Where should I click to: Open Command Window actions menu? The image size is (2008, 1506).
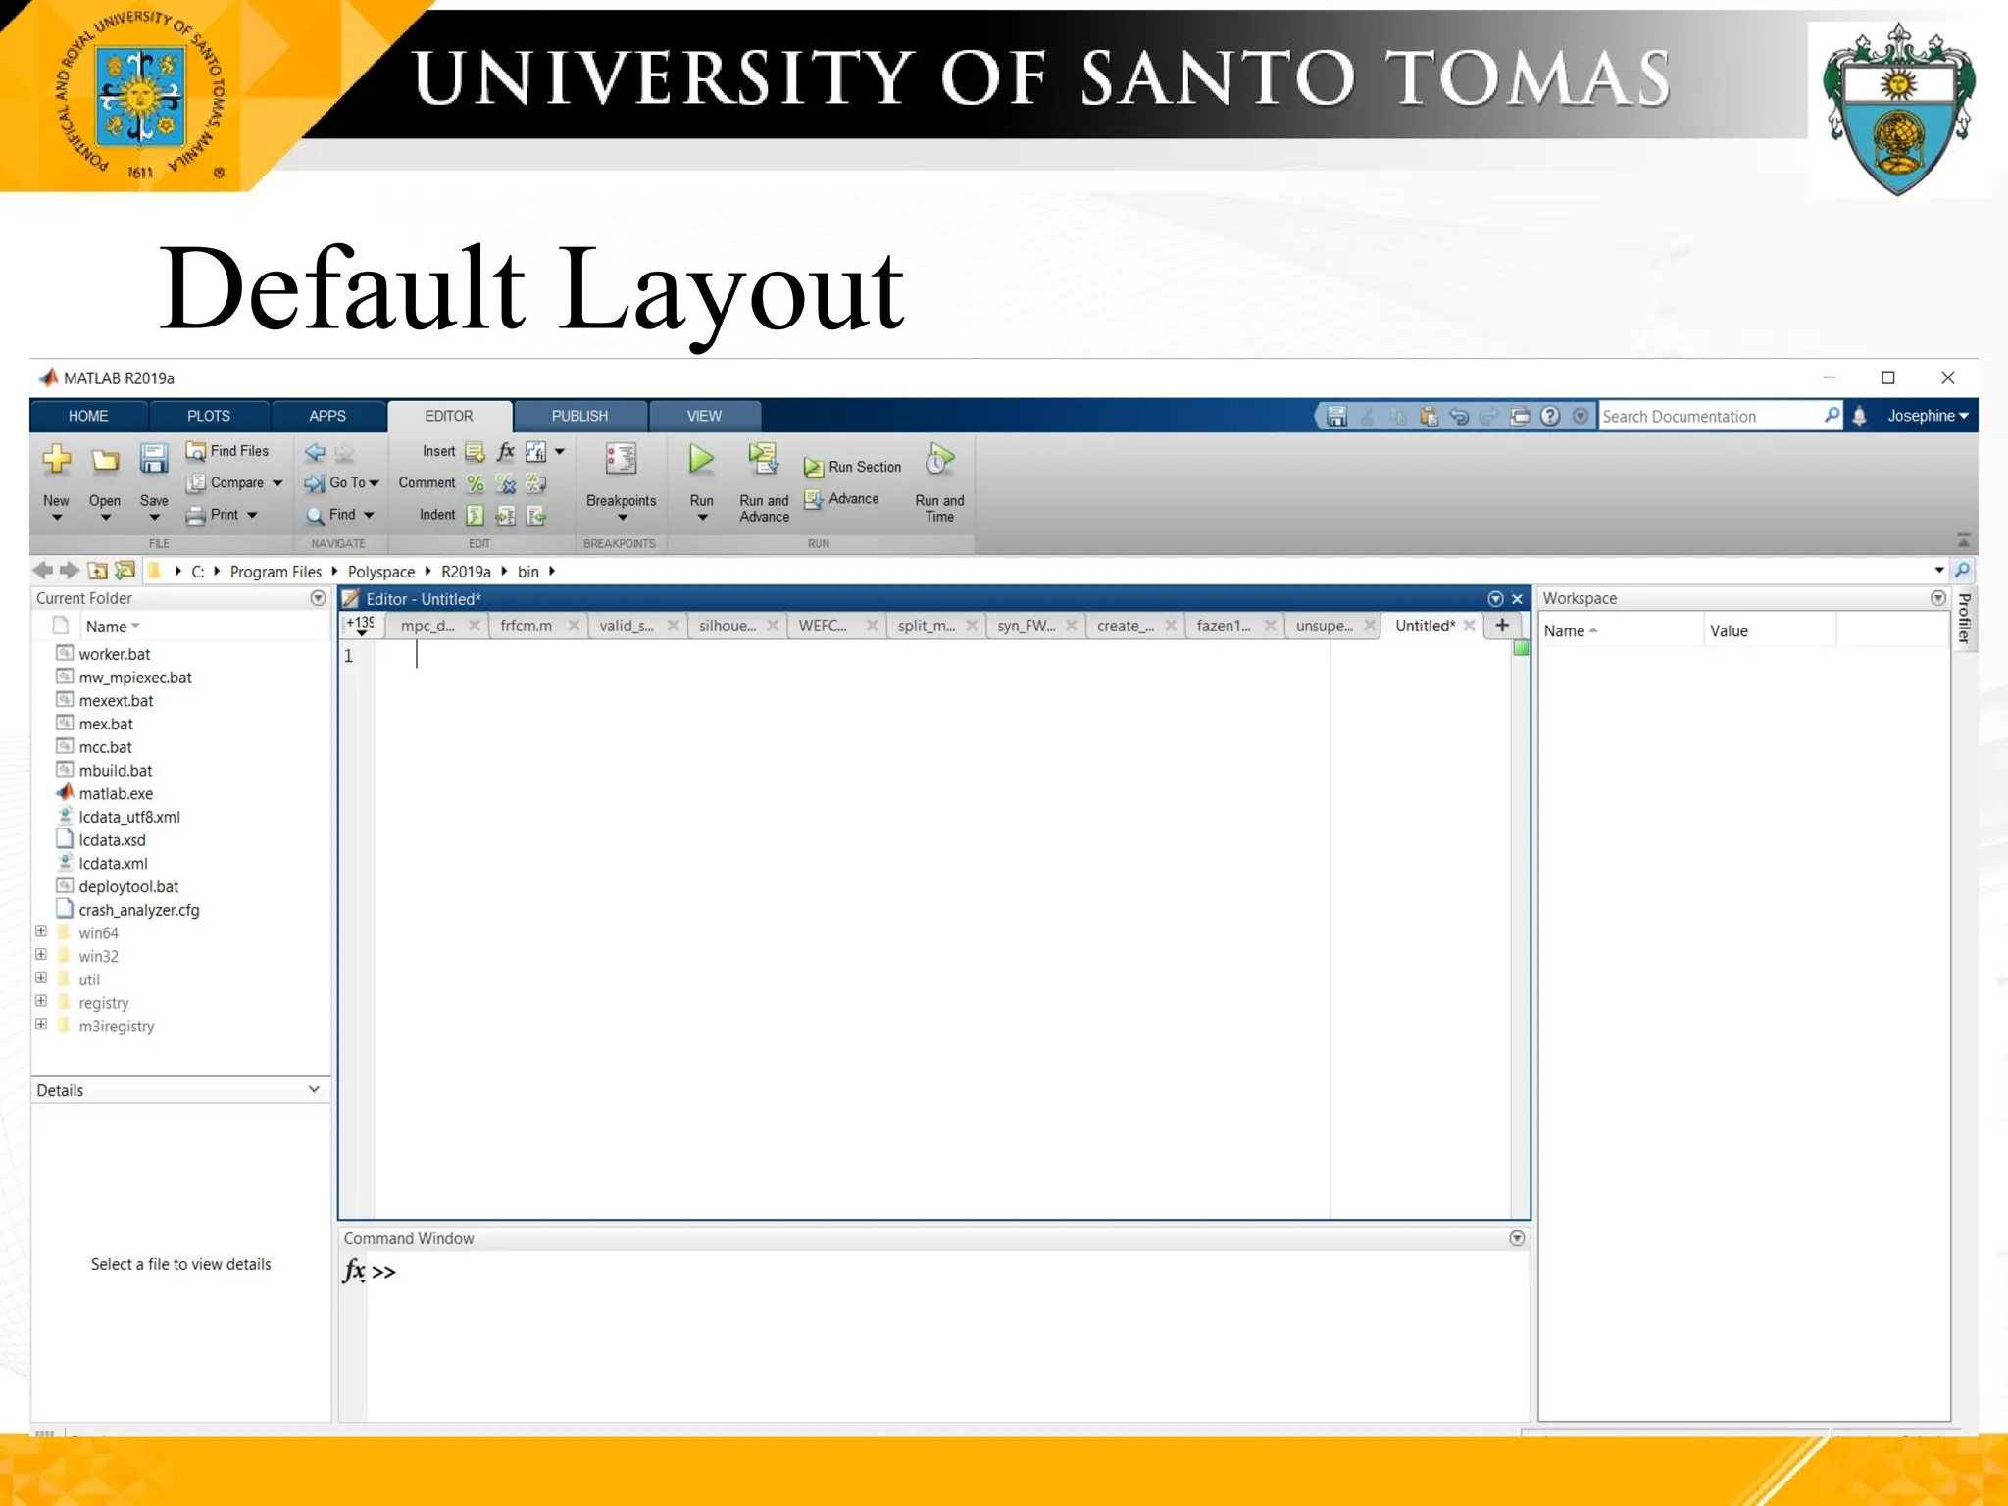click(x=1517, y=1238)
